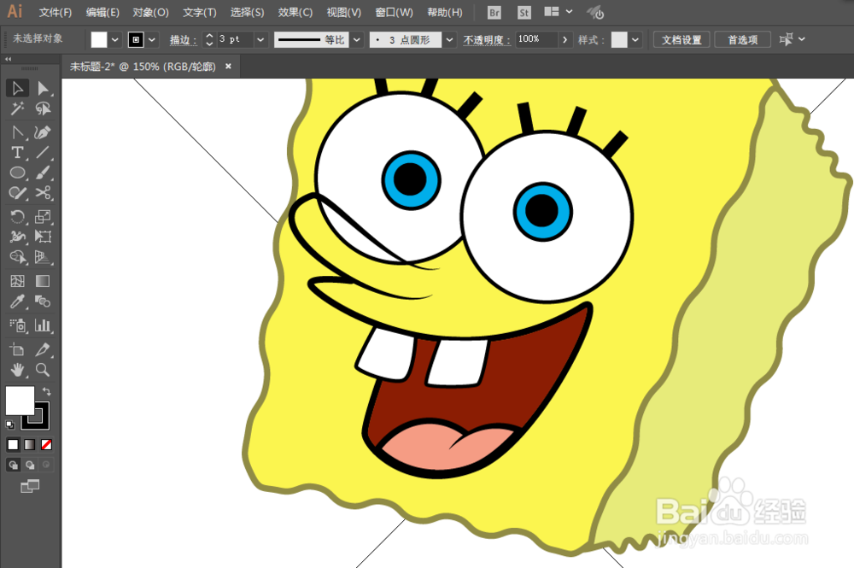This screenshot has height=568, width=854.
Task: Select the Paintbrush tool
Action: (x=43, y=173)
